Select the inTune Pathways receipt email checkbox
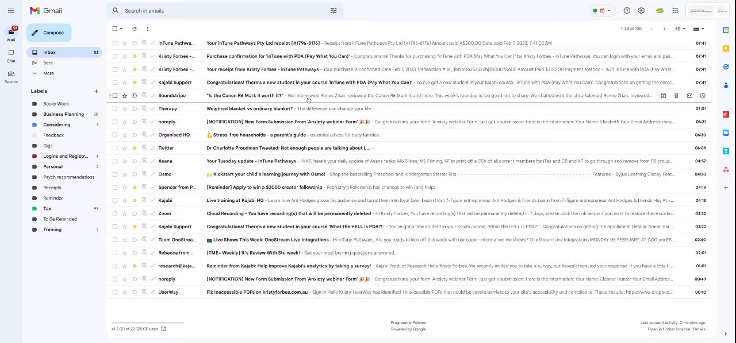Image resolution: width=736 pixels, height=343 pixels. pyautogui.click(x=115, y=43)
